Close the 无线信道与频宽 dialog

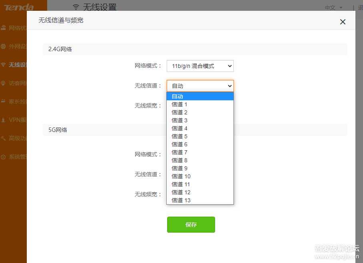[x=343, y=22]
